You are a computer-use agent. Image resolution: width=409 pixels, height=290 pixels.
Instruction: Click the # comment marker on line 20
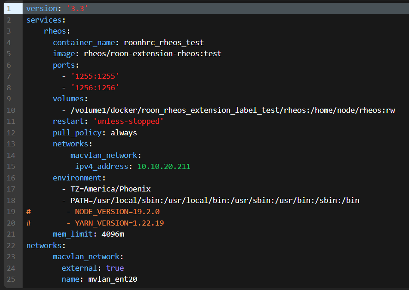[x=29, y=223]
